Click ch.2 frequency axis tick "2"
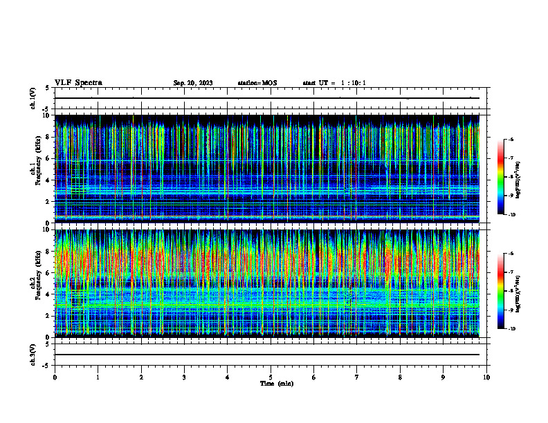This screenshot has width=548, height=423. (48, 316)
